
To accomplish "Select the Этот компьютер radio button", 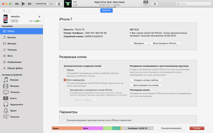I will (x=65, y=80).
